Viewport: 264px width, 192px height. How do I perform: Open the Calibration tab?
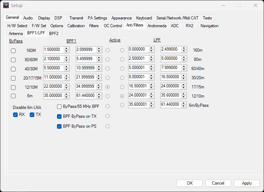(76, 26)
